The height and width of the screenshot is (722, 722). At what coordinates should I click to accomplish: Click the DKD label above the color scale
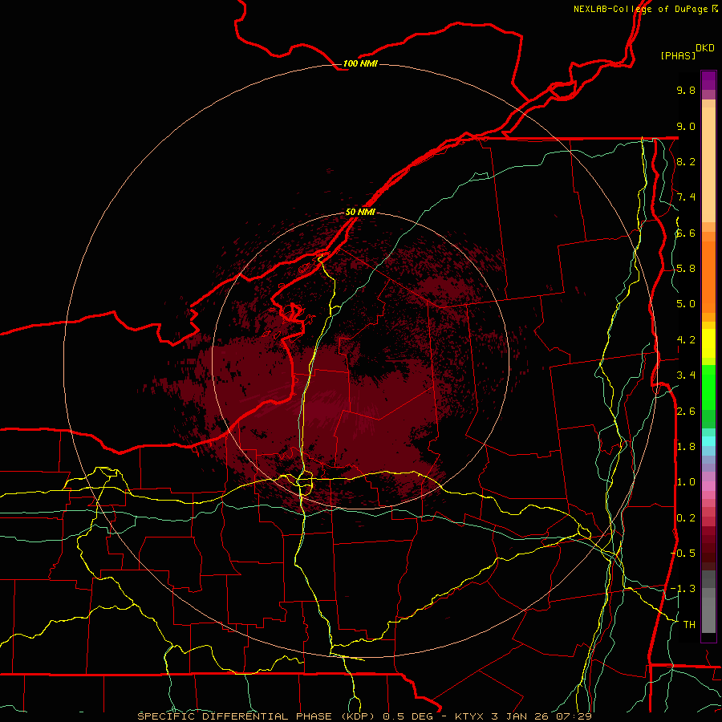click(x=705, y=48)
